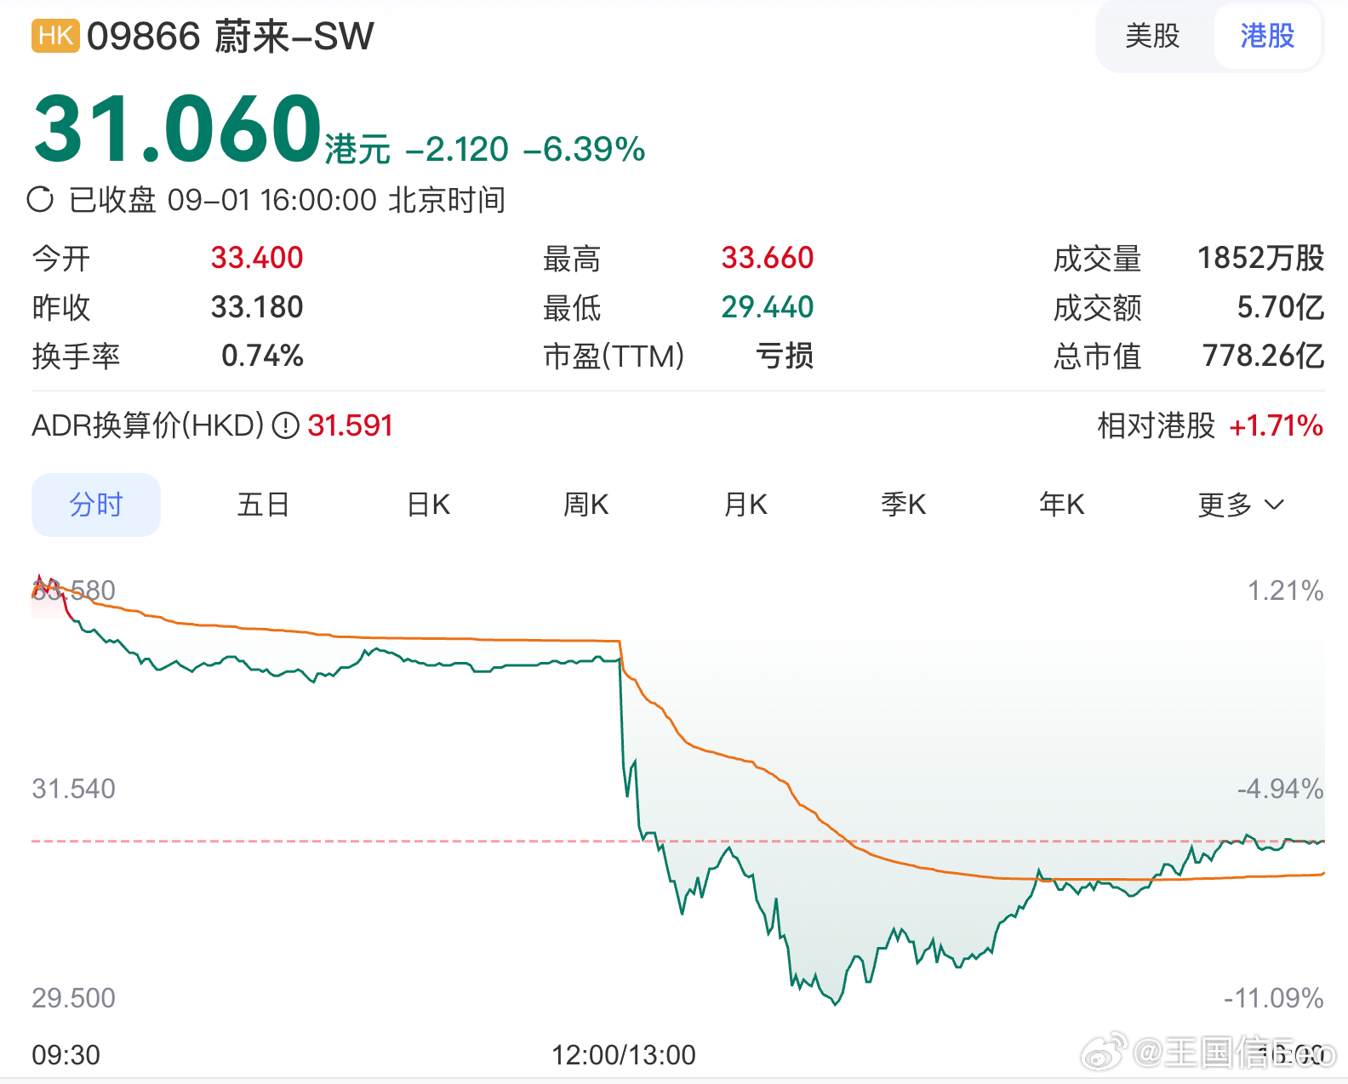Open the 周K chart tab
1348x1084 pixels.
(x=586, y=505)
